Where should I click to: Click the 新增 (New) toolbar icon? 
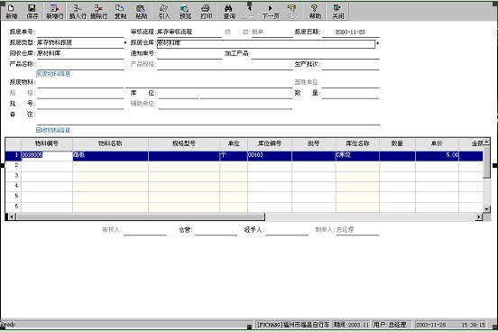[x=12, y=12]
